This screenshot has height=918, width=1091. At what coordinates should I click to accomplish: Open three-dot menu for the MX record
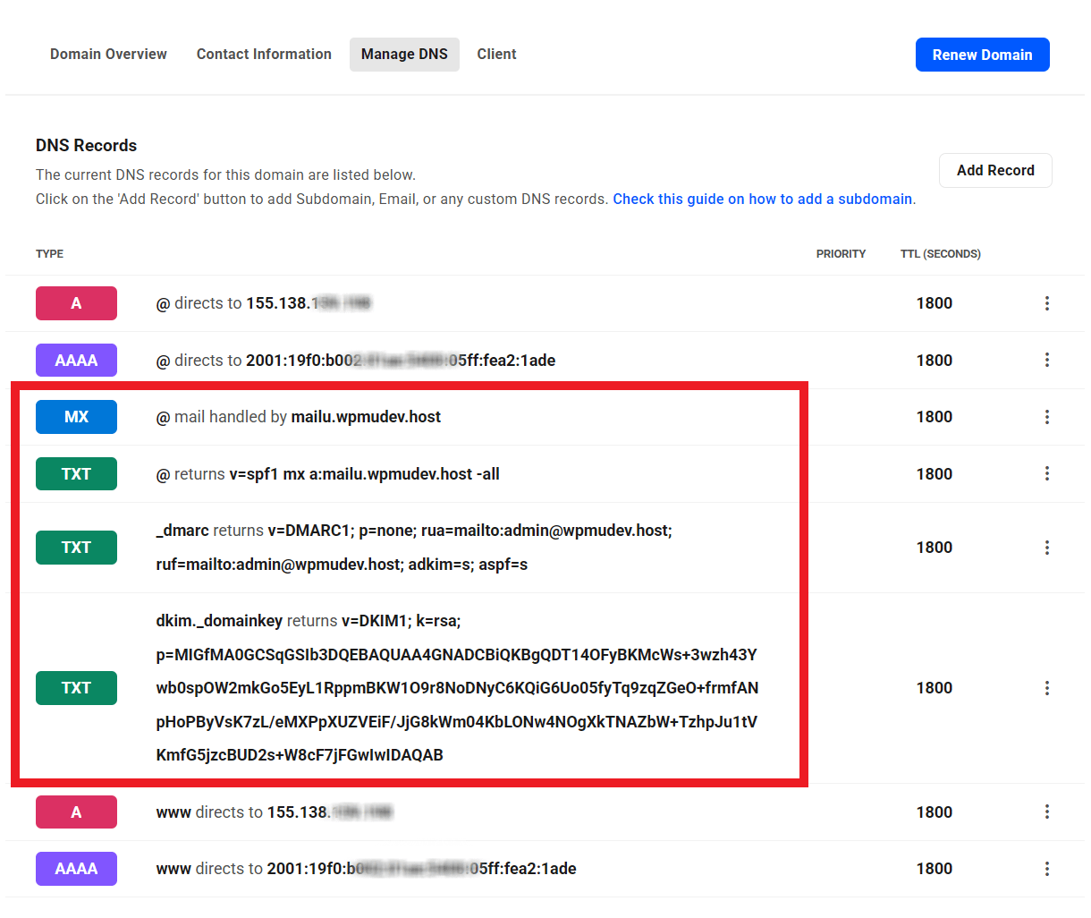(1046, 417)
